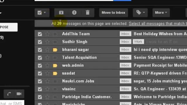Click the Report spam icon
This screenshot has height=105, width=187.
pos(74,13)
